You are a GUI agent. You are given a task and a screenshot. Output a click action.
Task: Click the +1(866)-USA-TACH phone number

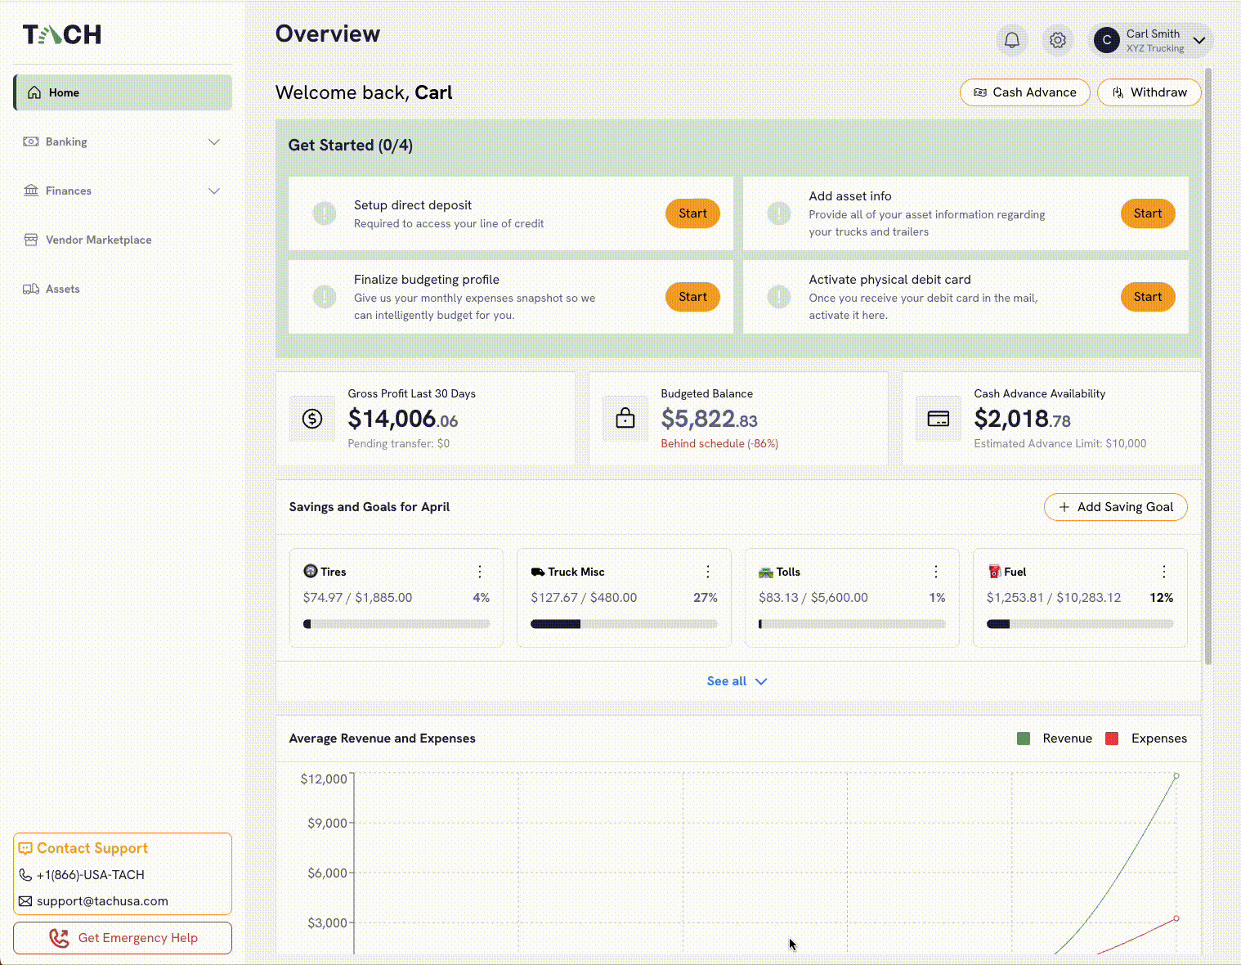pyautogui.click(x=91, y=875)
